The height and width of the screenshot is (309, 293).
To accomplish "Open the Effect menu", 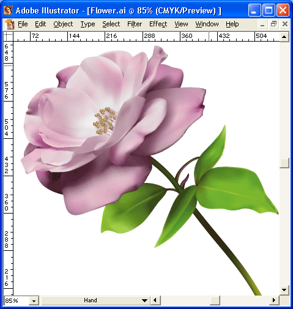I will (158, 24).
